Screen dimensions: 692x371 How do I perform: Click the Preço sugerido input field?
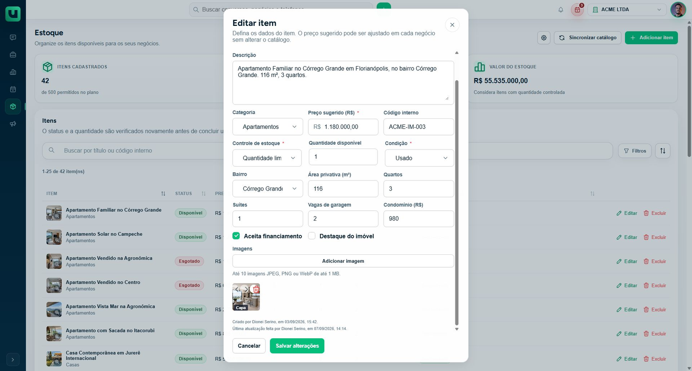[x=343, y=127]
